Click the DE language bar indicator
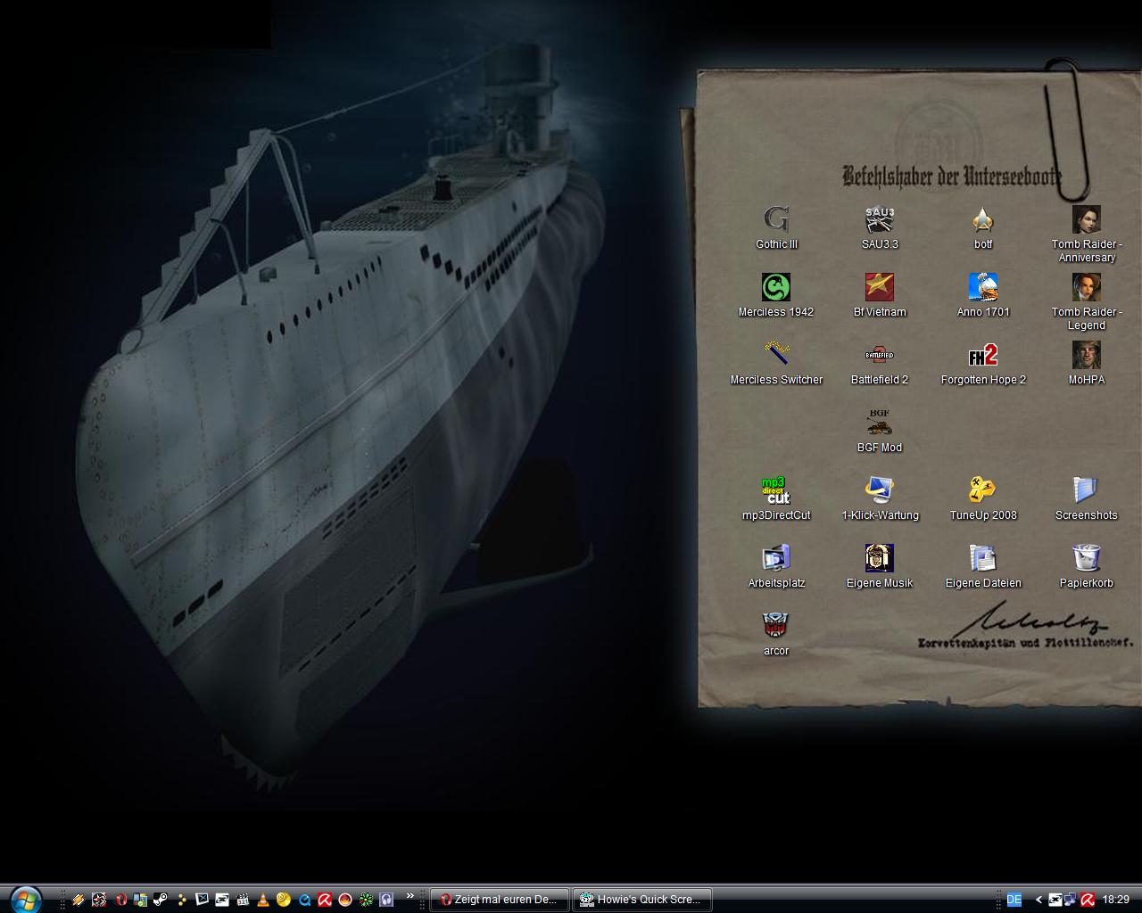Screen dimensions: 1142x913 (1014, 900)
